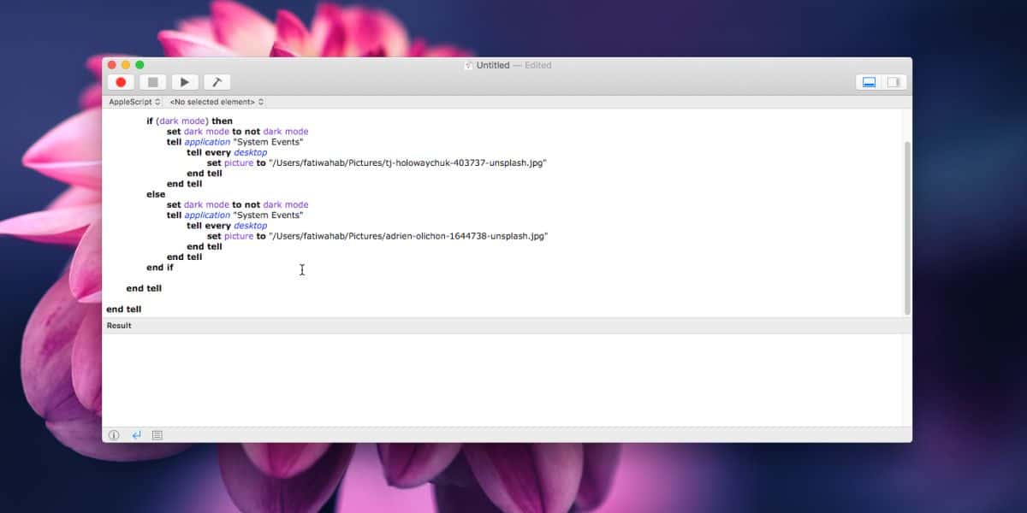Close the Script Editor window
This screenshot has height=513, width=1027.
(x=110, y=65)
